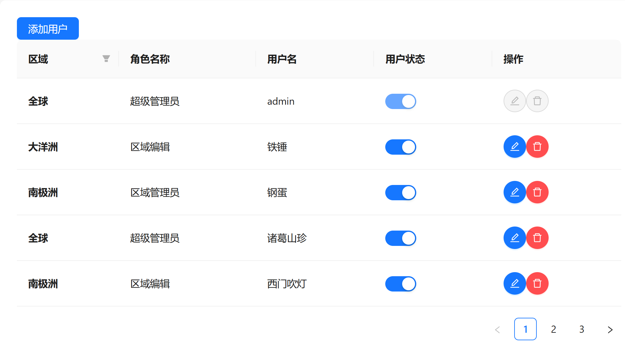
Task: Turn off the status switch for 西门吹灯
Action: (x=400, y=284)
